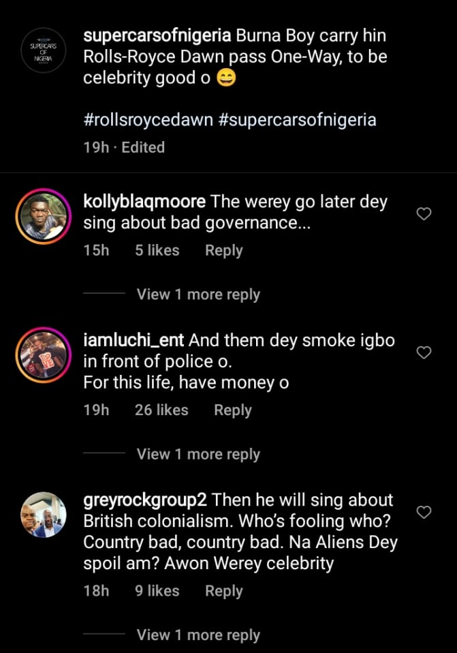Like greyrockgroup2's comment using heart

tap(424, 512)
